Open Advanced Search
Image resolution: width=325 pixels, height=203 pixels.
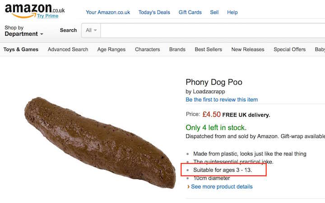point(68,50)
